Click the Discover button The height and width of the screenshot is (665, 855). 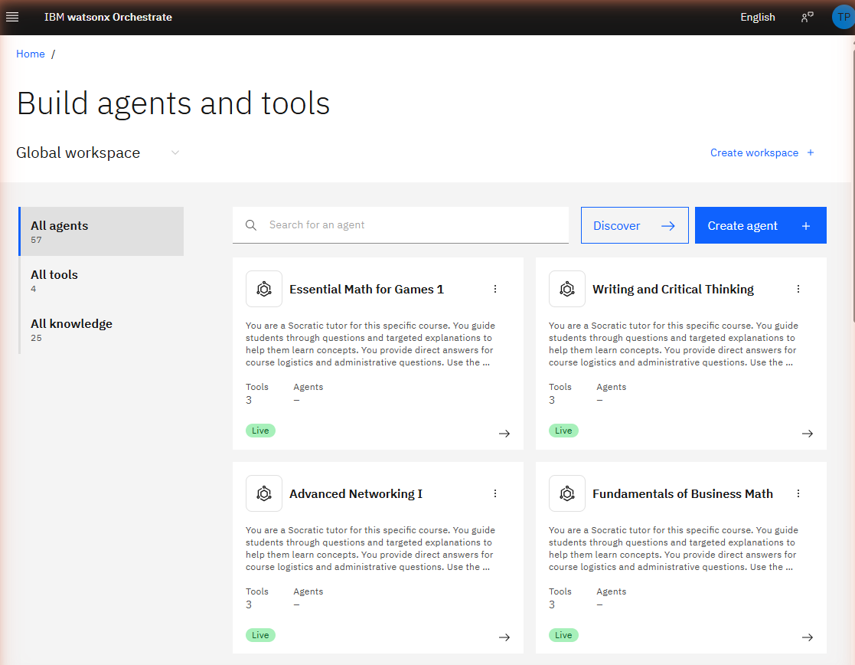pyautogui.click(x=635, y=225)
